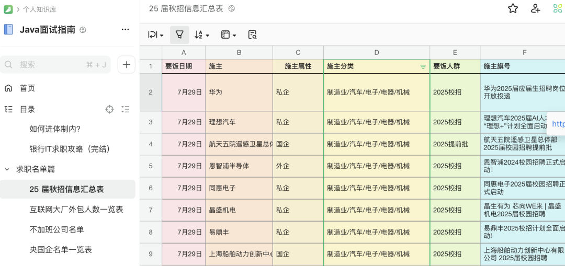Click the add collaborator person icon
Screen dimensions: 565x266
tap(536, 9)
